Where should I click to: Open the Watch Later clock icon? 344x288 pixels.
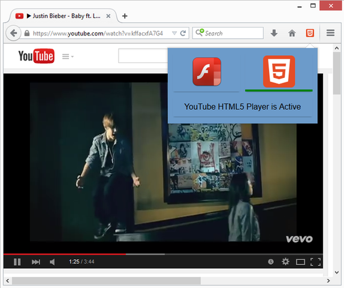(x=271, y=262)
